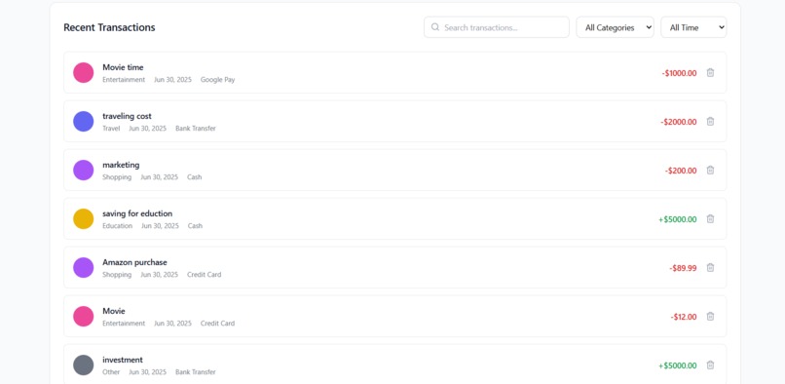Delete the Amazon purchase transaction
This screenshot has height=384, width=785.
coord(710,268)
